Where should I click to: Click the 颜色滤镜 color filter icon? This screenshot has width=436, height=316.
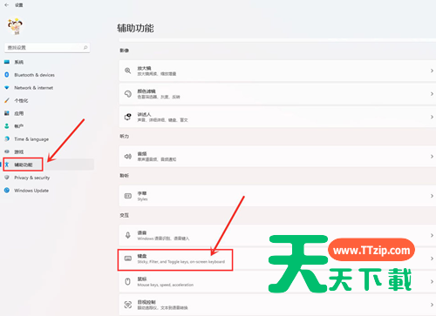click(128, 94)
